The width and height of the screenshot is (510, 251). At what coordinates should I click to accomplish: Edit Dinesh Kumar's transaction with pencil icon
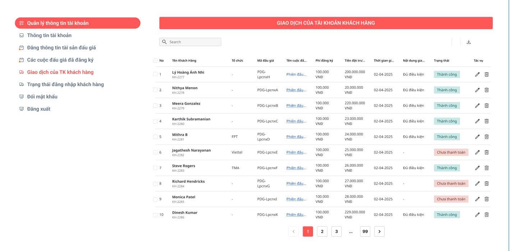point(477,215)
